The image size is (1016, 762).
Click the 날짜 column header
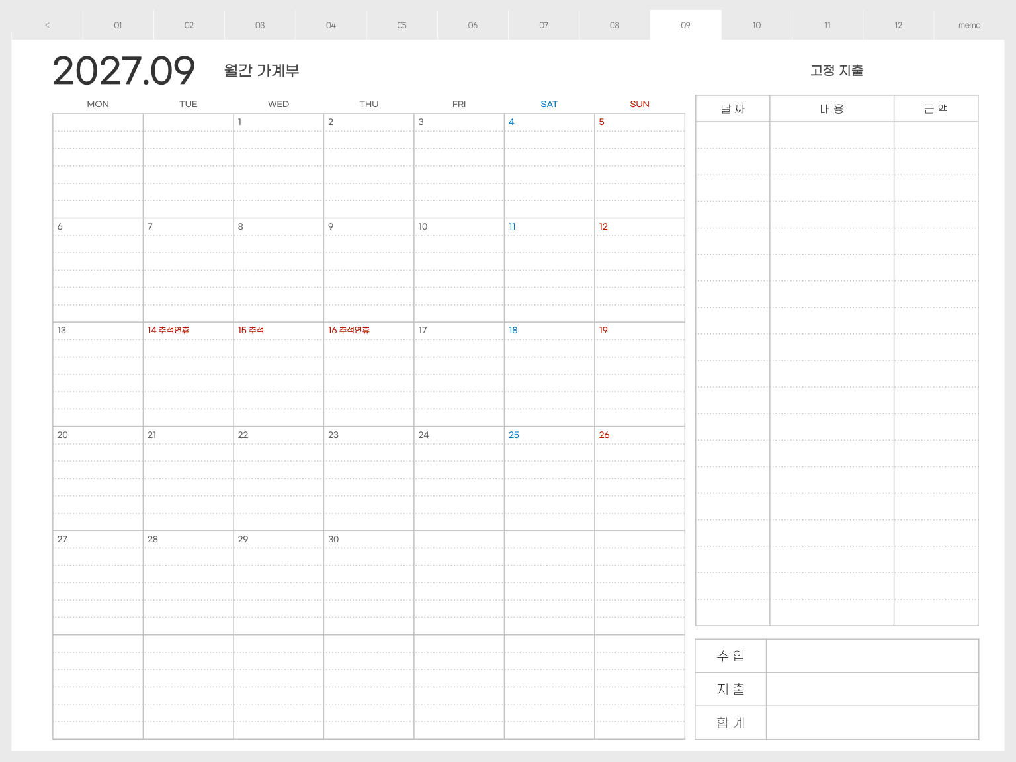point(733,108)
